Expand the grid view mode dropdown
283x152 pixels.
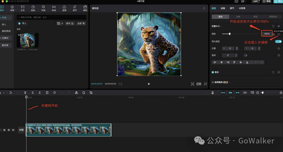pyautogui.click(x=60, y=24)
